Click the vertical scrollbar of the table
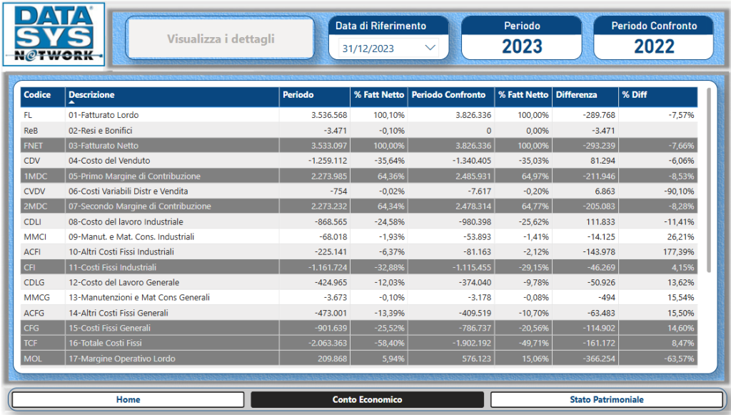The width and height of the screenshot is (731, 415). 708,179
